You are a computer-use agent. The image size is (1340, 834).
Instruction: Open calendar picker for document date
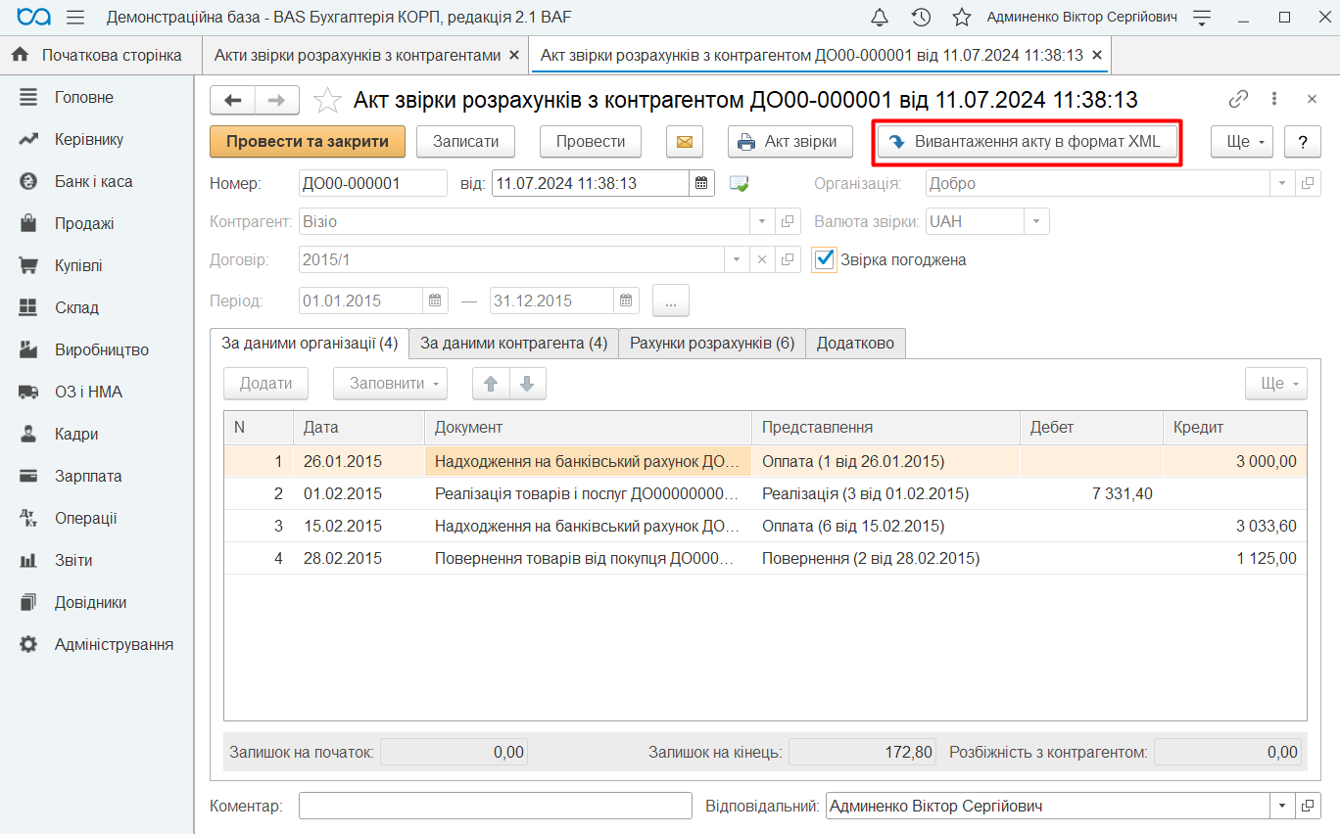tap(701, 183)
